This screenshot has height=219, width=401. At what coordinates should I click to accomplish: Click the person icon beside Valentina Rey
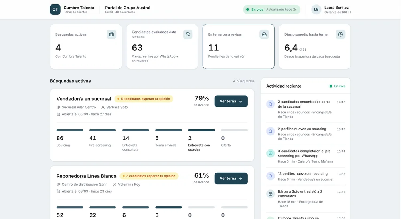pyautogui.click(x=115, y=185)
